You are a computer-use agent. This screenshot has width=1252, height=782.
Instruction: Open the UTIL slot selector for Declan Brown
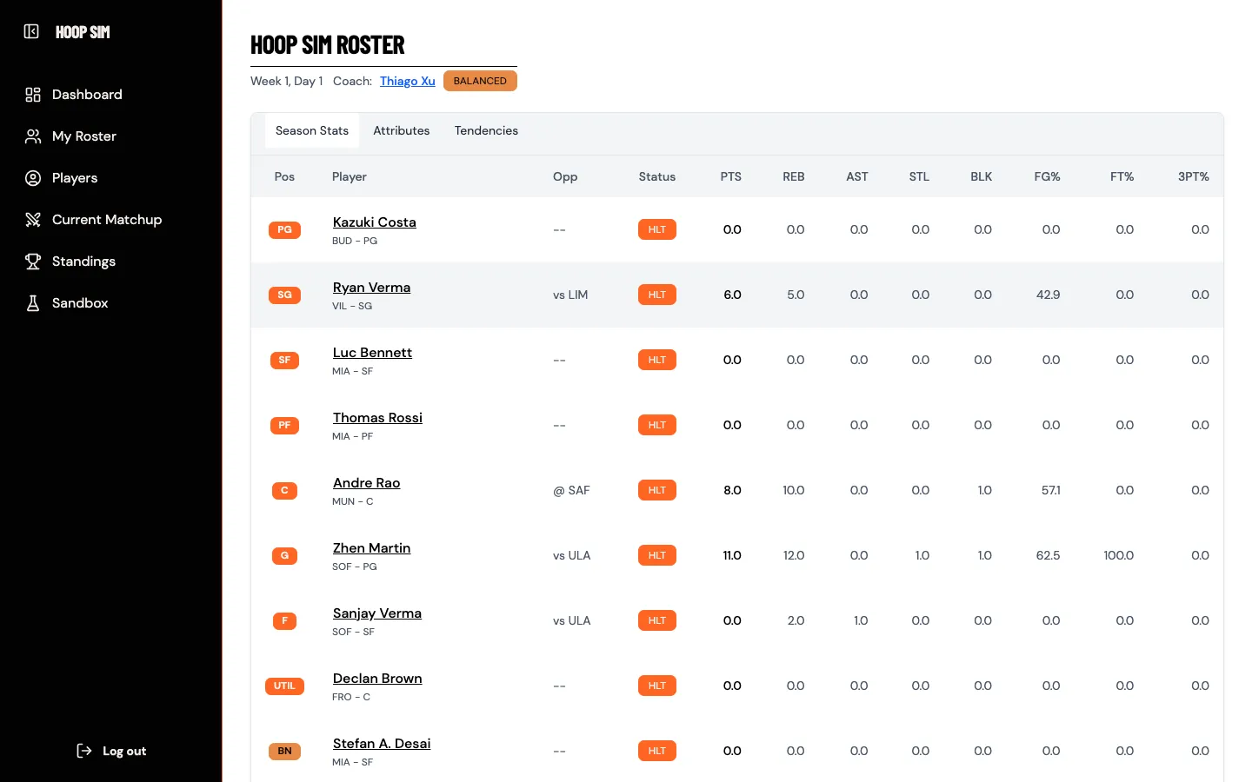coord(284,686)
